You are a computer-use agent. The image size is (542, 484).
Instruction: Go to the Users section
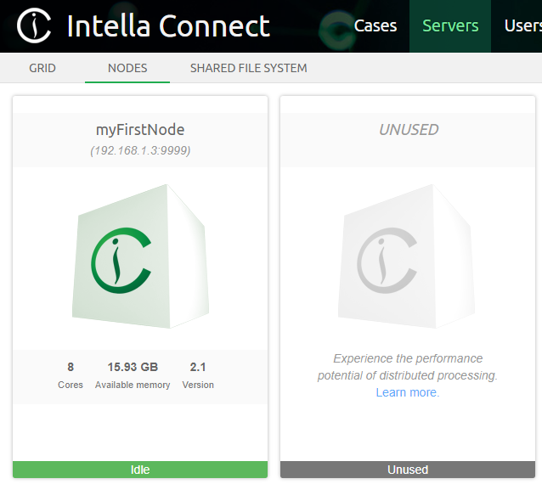click(522, 25)
